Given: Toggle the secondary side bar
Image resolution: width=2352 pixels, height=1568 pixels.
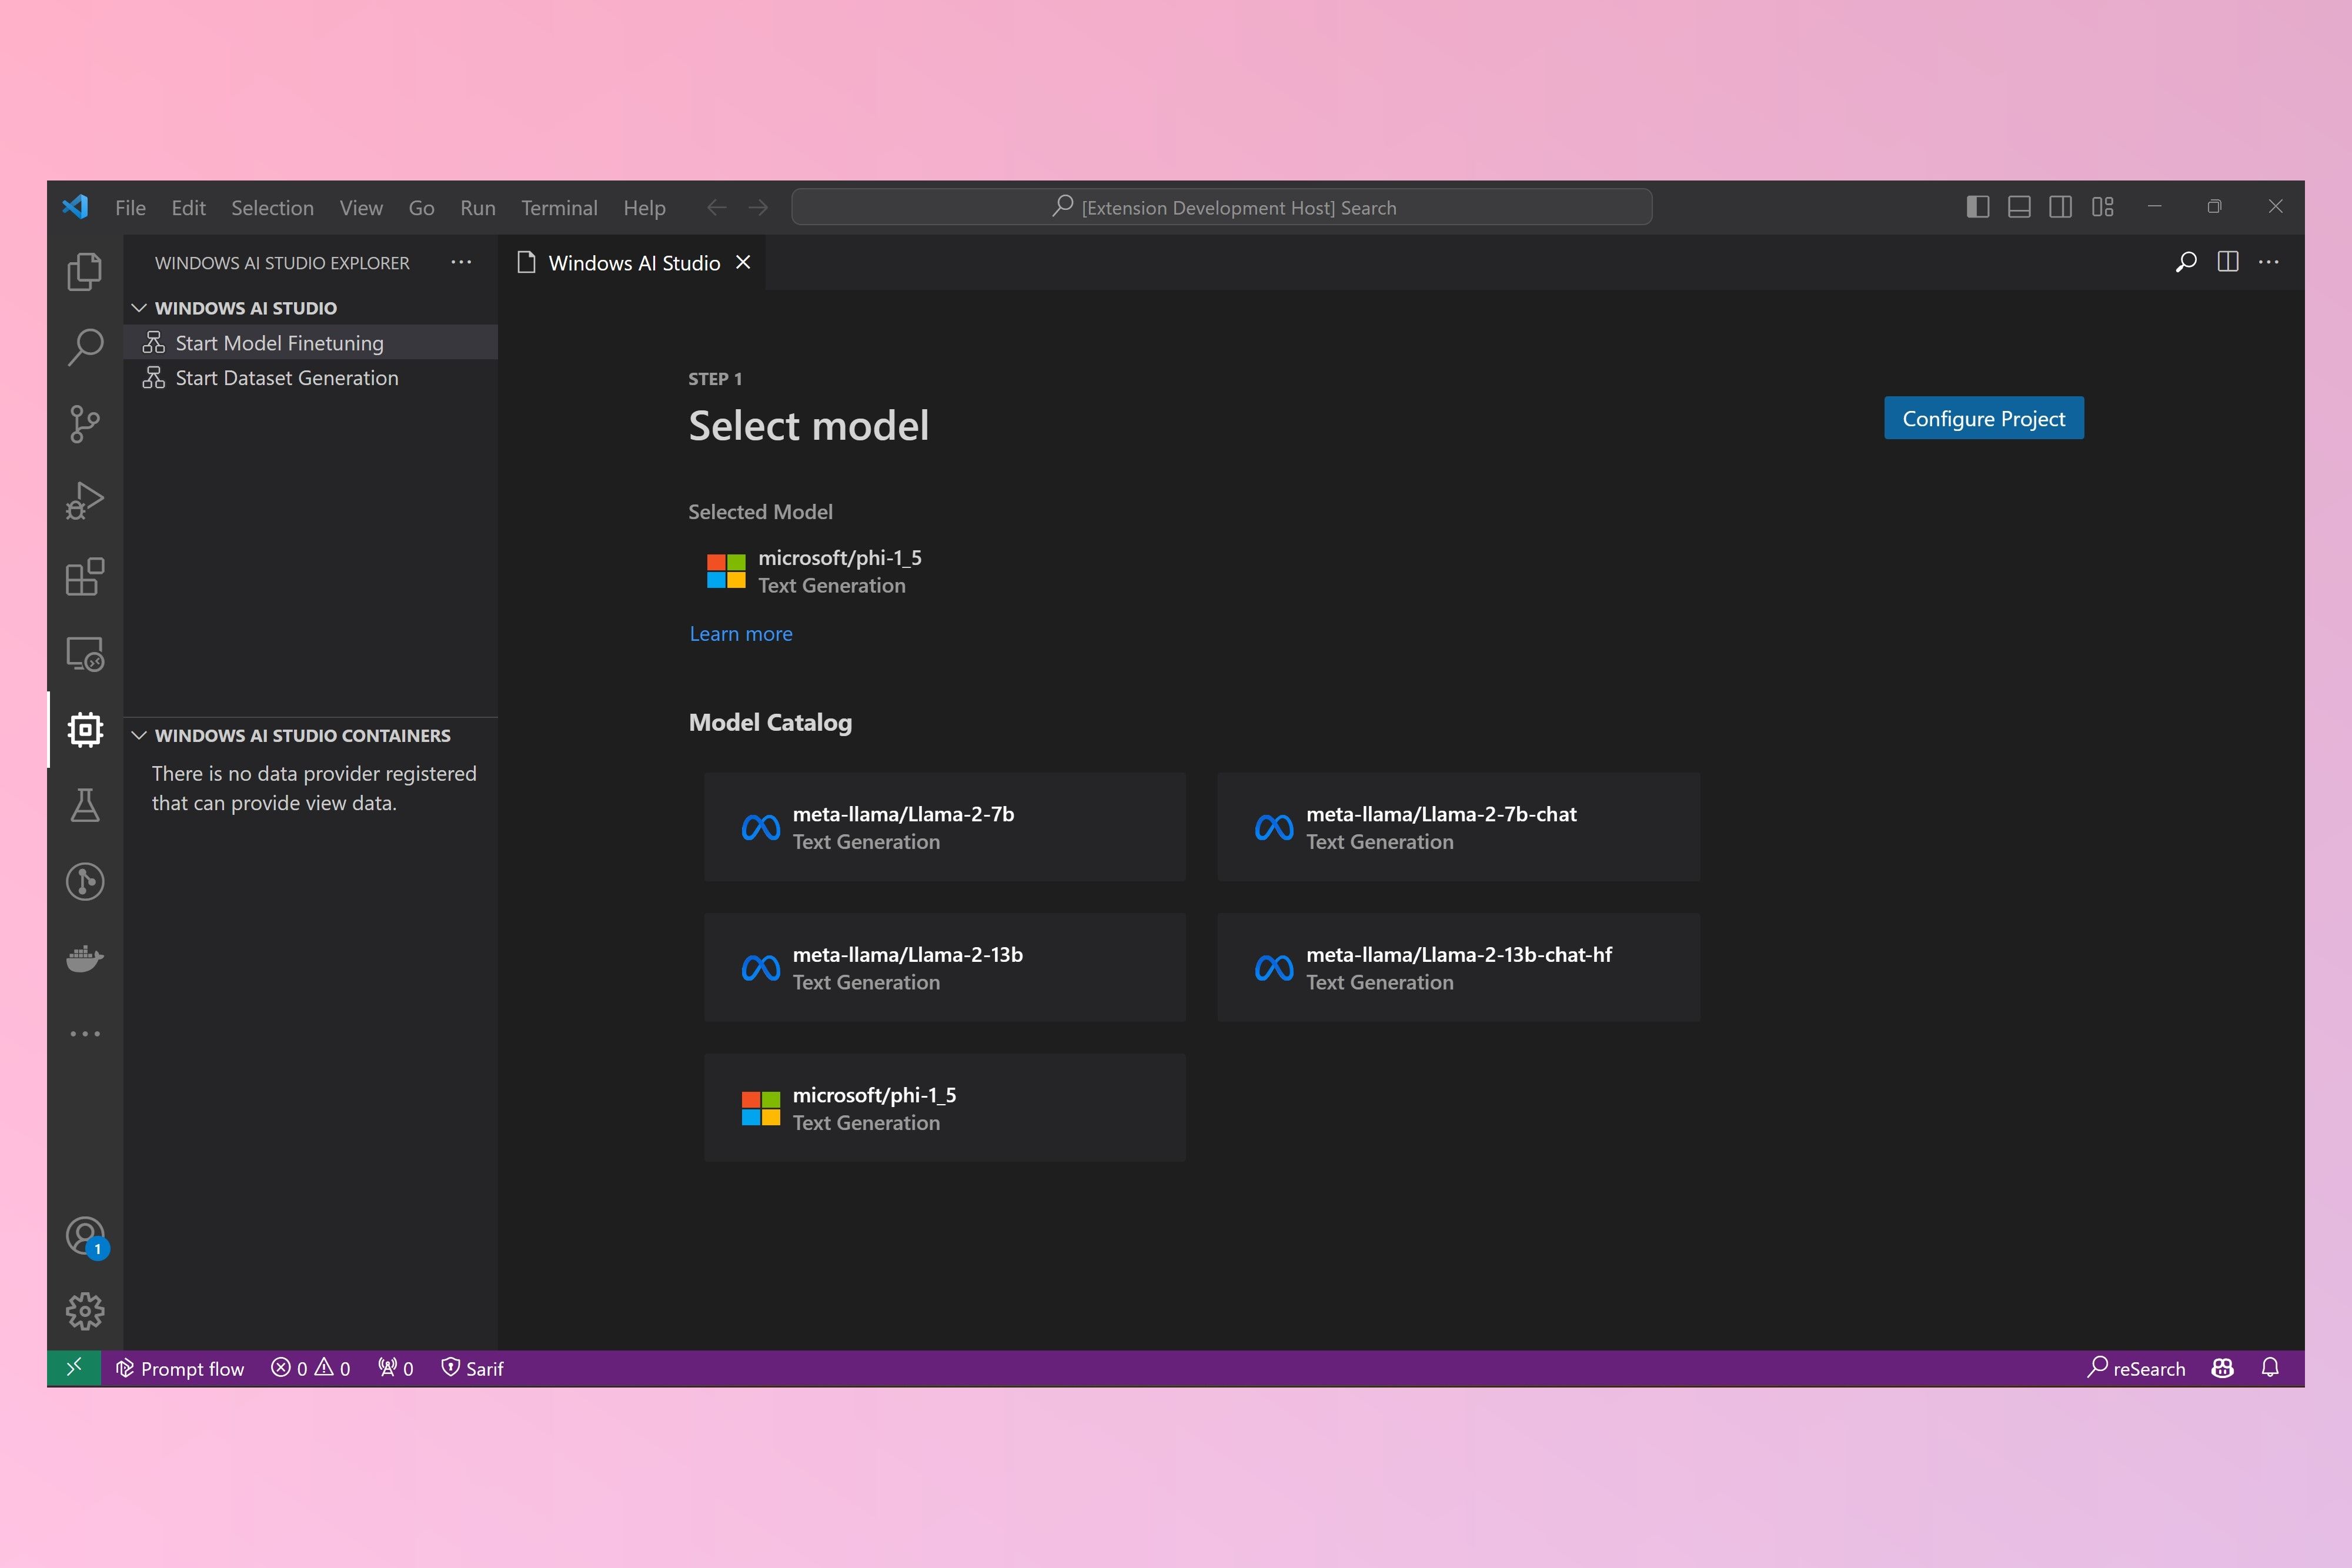Looking at the screenshot, I should click(x=2060, y=207).
